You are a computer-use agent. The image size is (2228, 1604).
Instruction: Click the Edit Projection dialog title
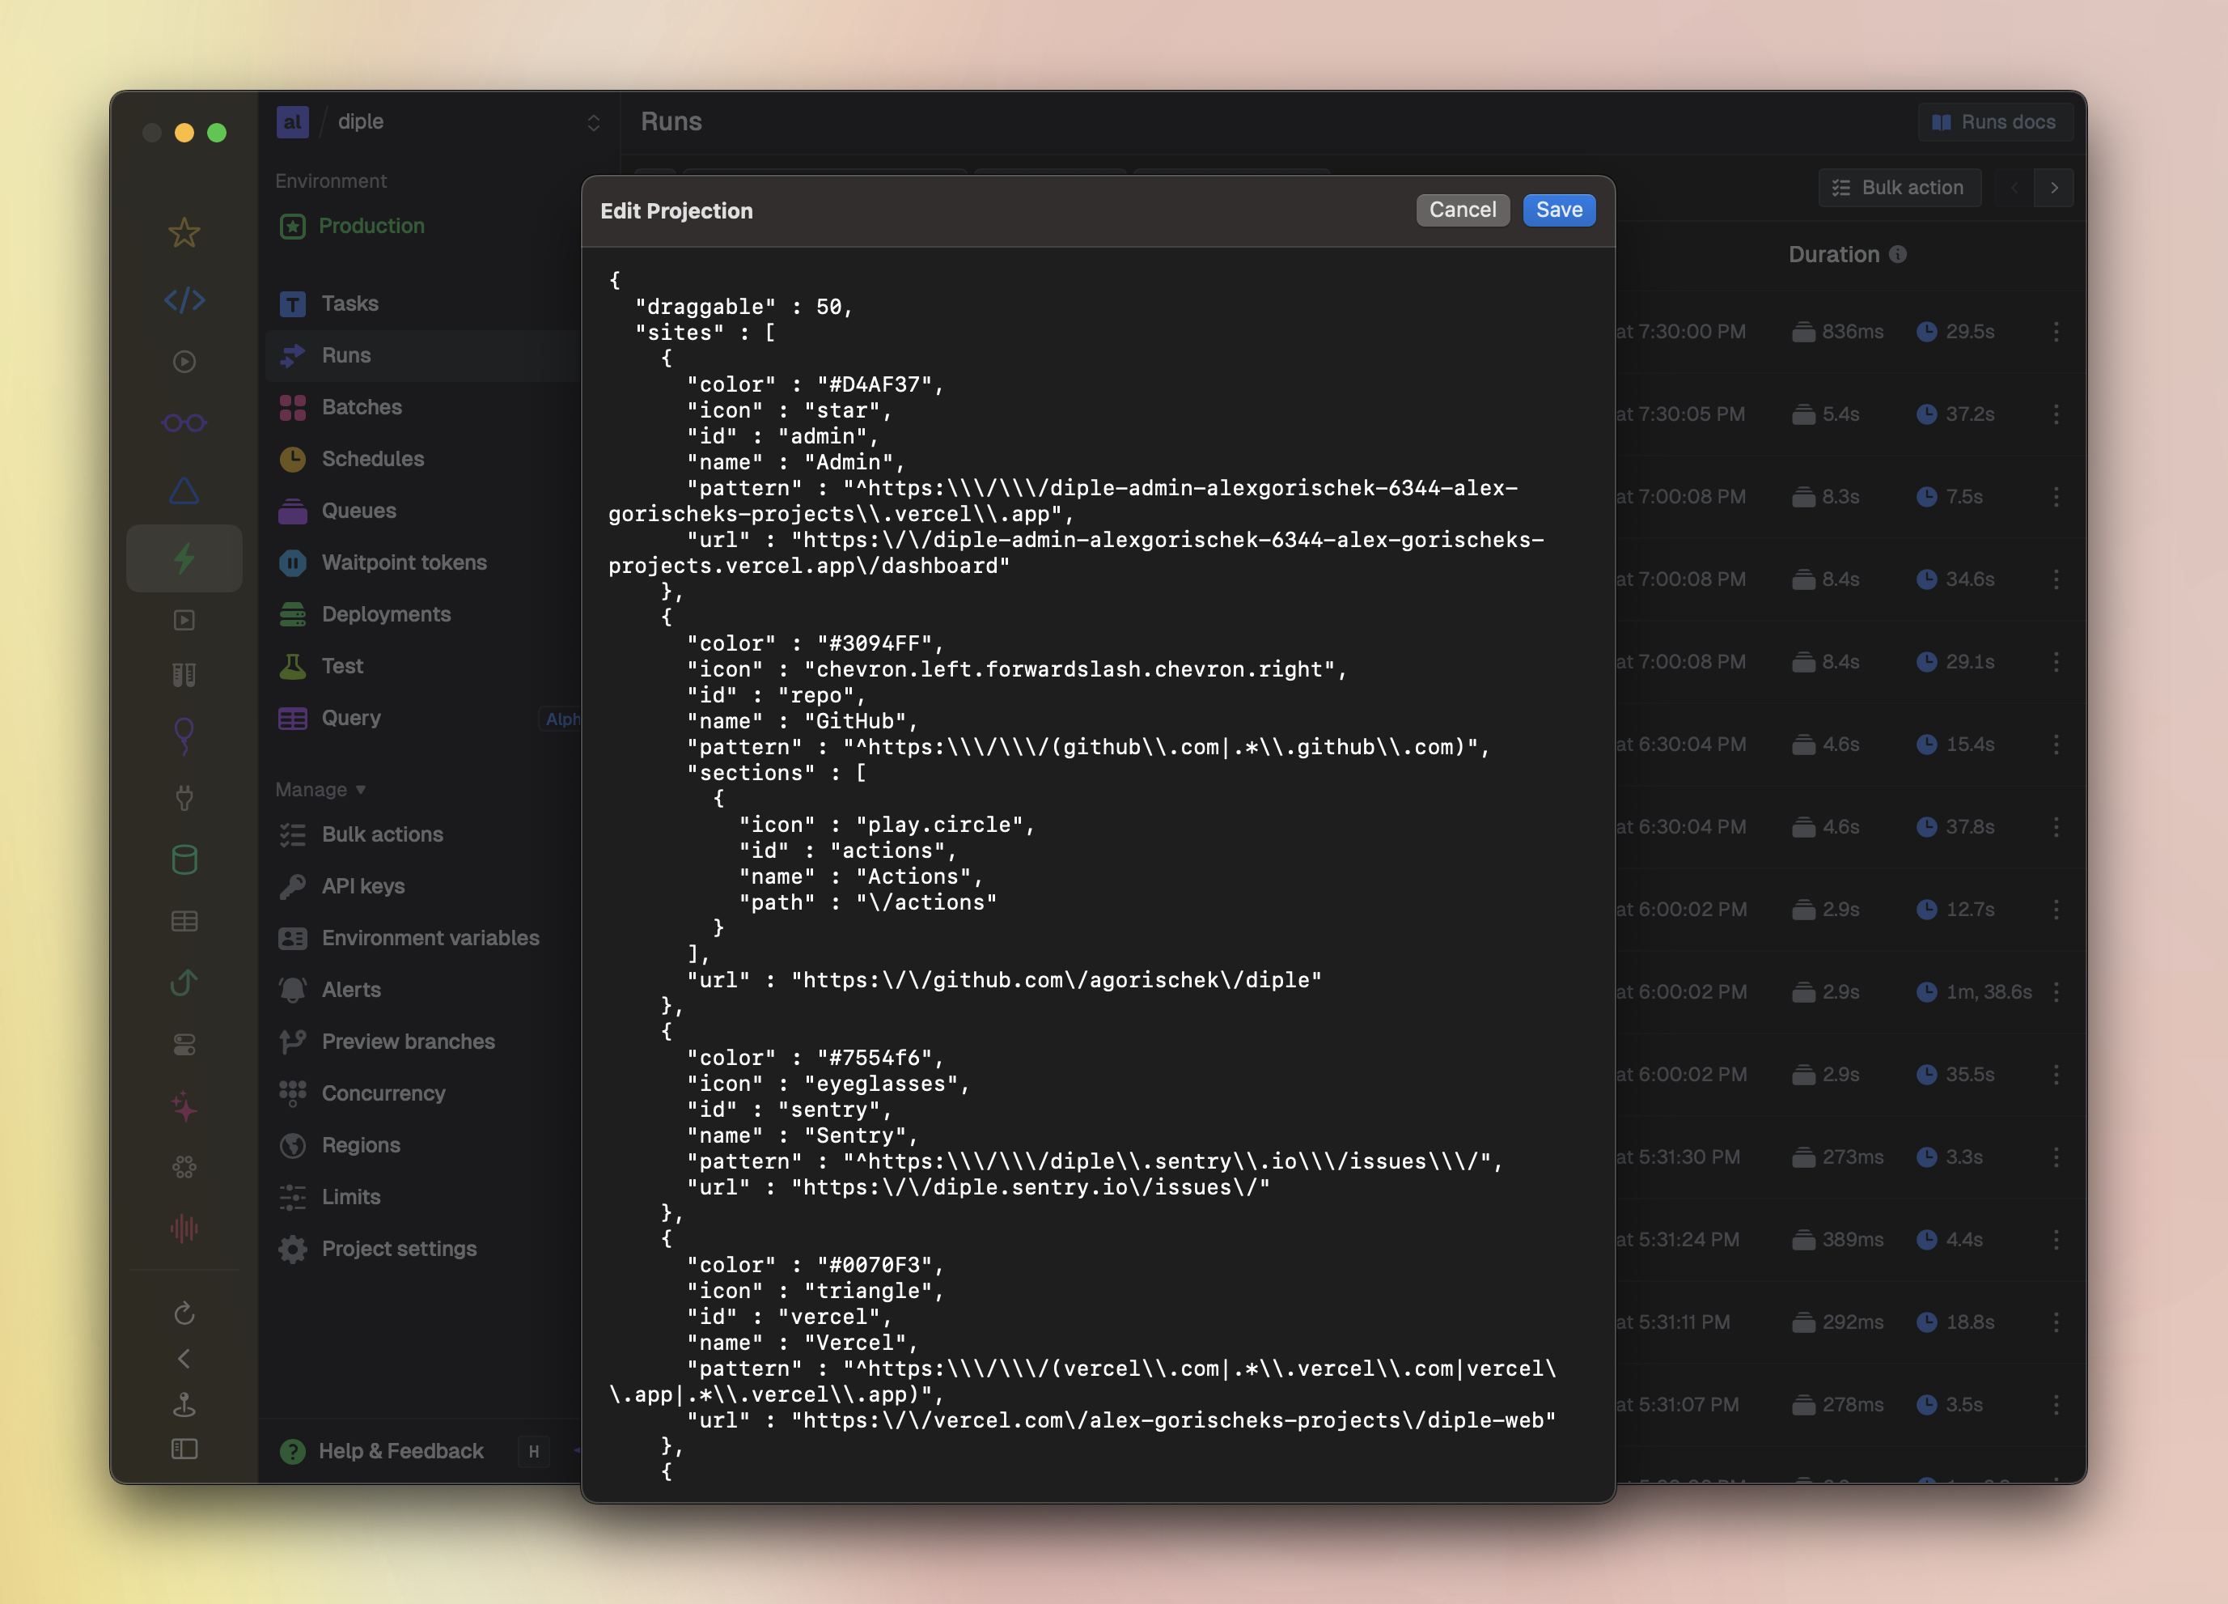pos(677,211)
